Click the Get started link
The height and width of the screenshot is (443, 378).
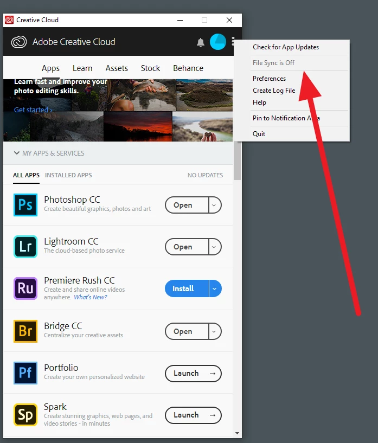pyautogui.click(x=33, y=110)
